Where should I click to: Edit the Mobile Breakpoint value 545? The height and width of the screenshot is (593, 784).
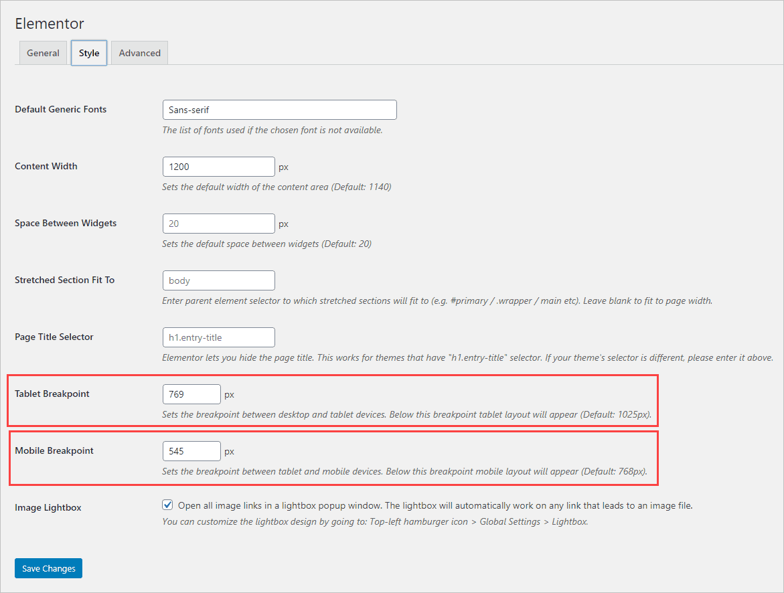click(191, 451)
